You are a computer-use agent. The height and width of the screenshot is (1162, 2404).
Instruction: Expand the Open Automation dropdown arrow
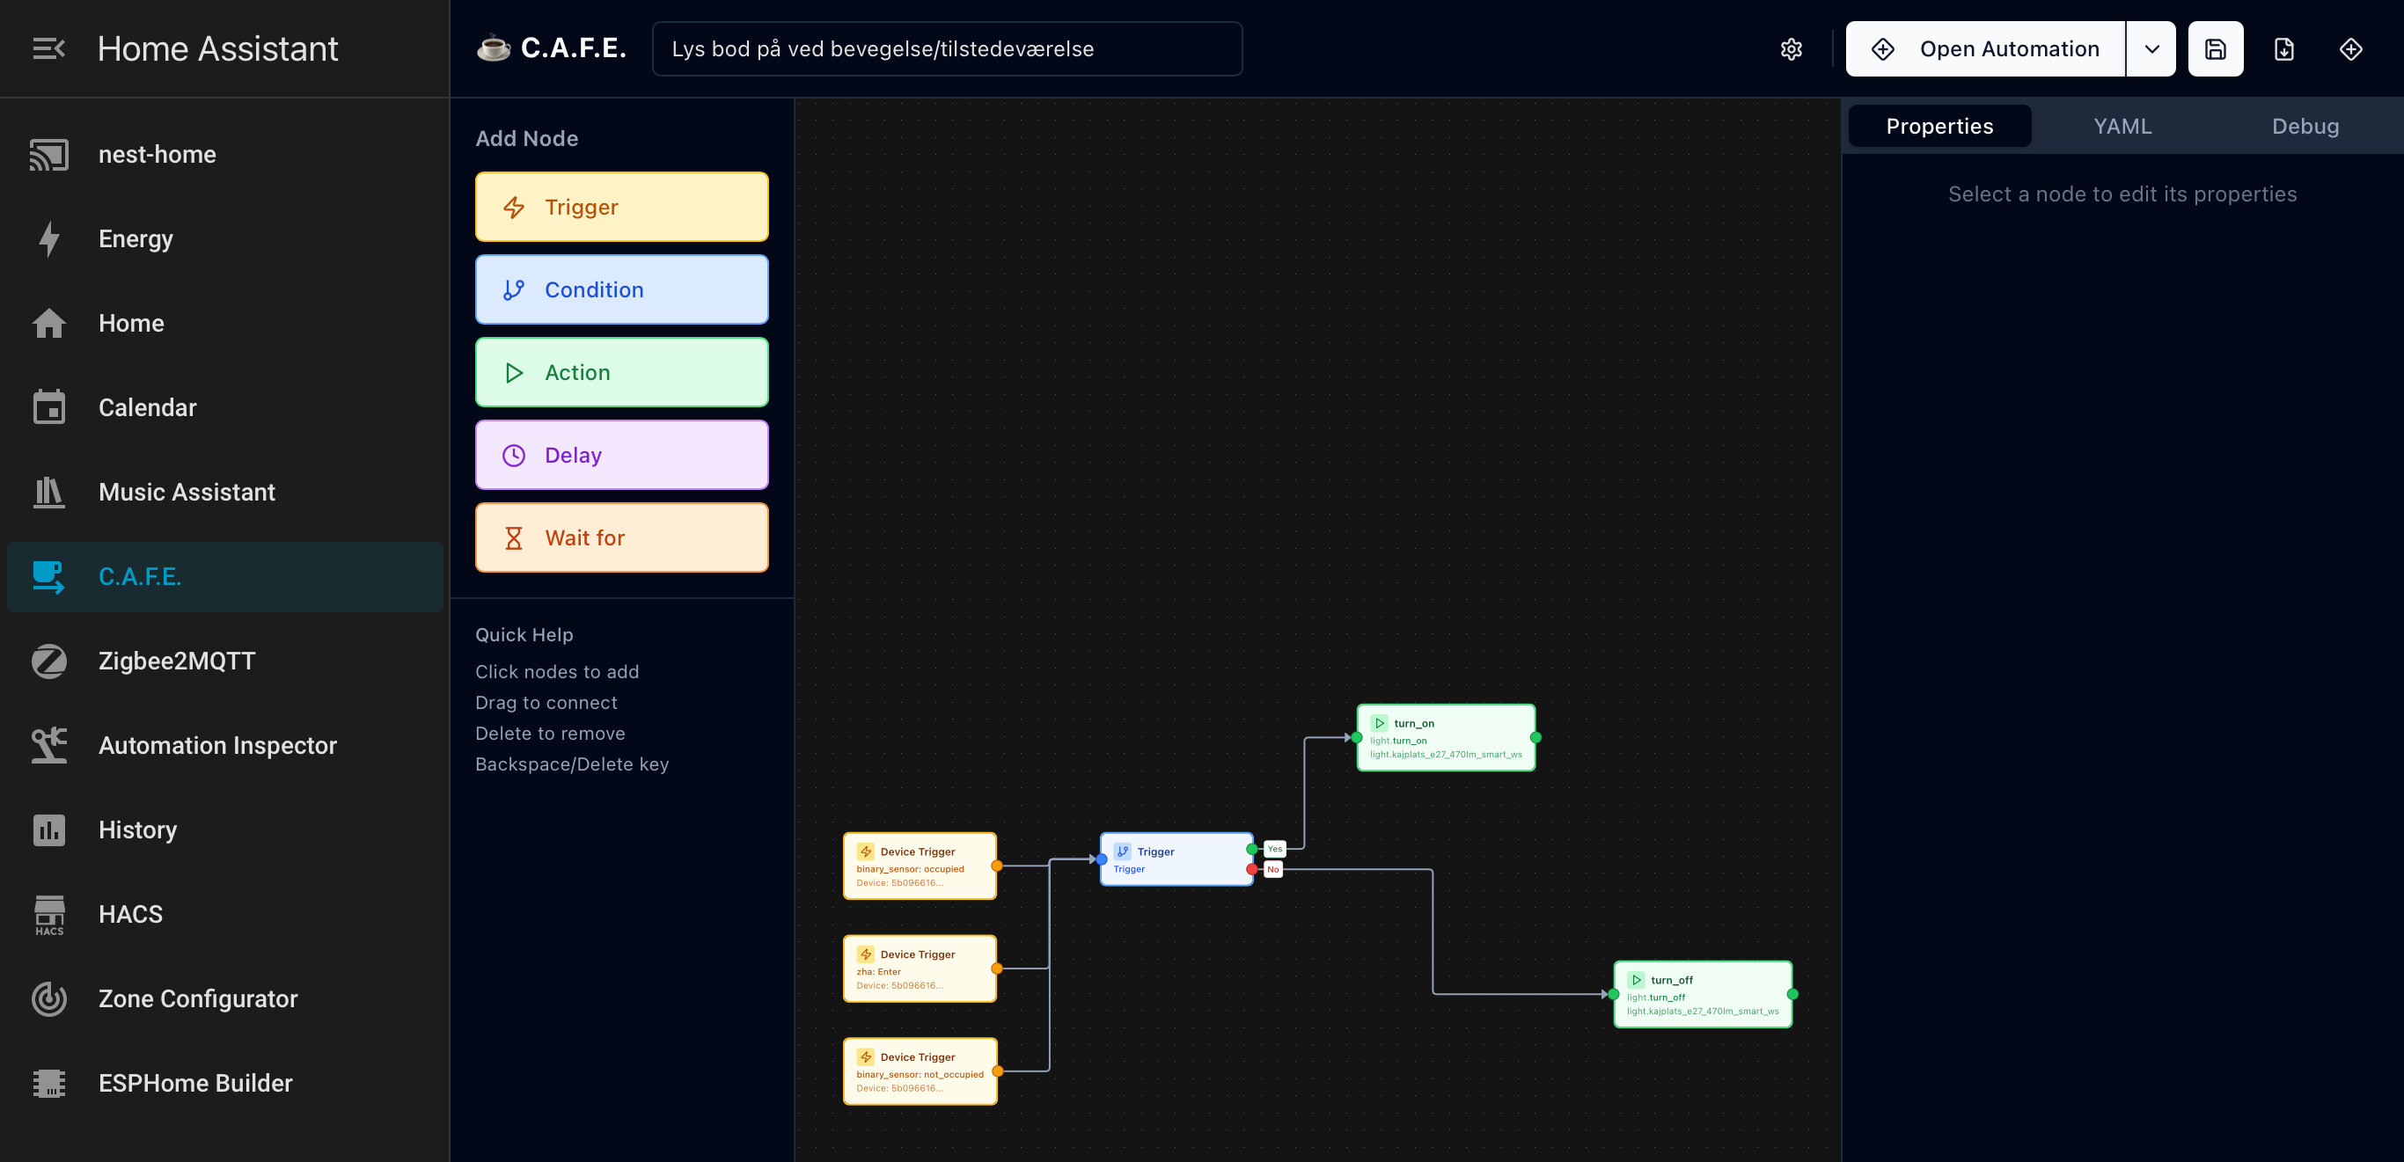pos(2151,49)
